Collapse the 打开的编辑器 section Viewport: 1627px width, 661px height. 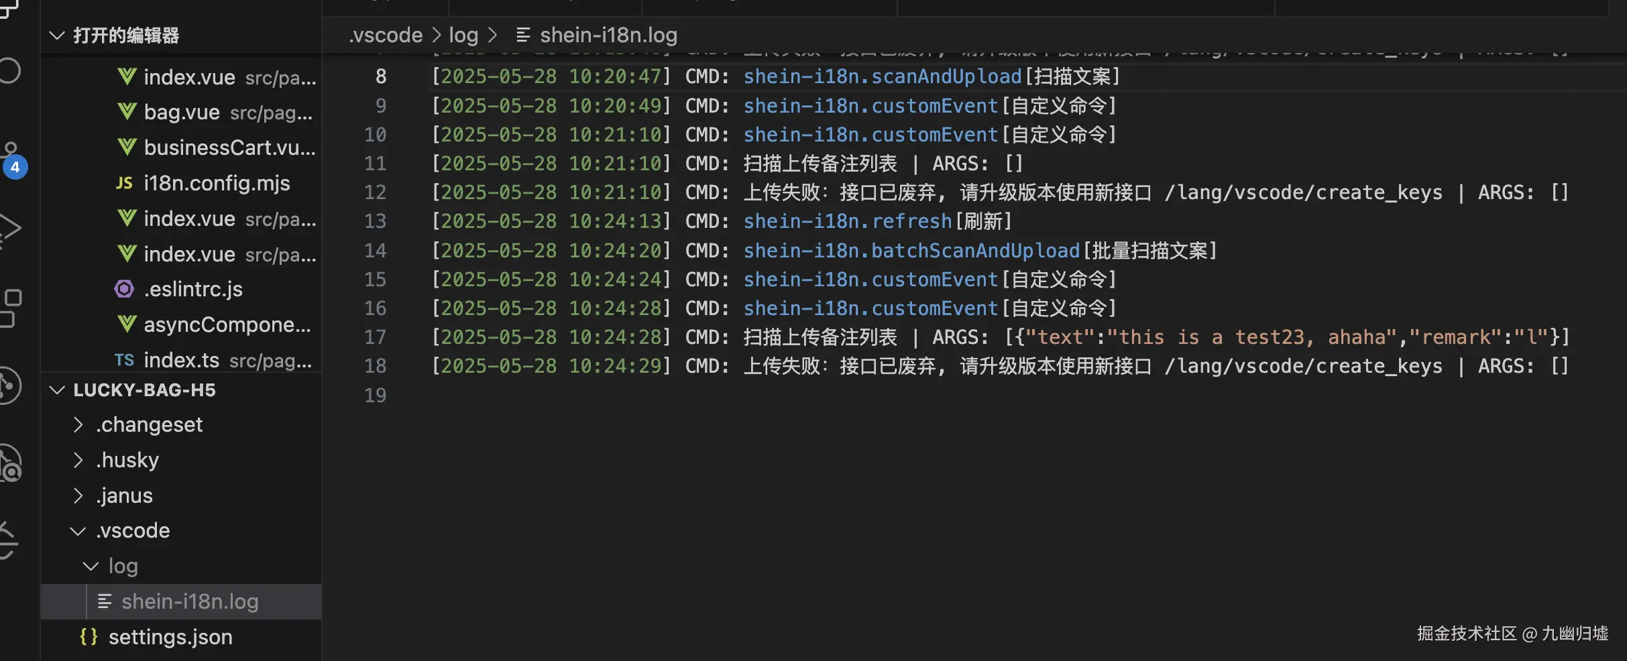pyautogui.click(x=58, y=35)
